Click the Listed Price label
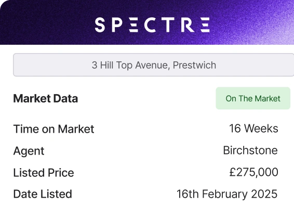294x205 pixels. (44, 173)
